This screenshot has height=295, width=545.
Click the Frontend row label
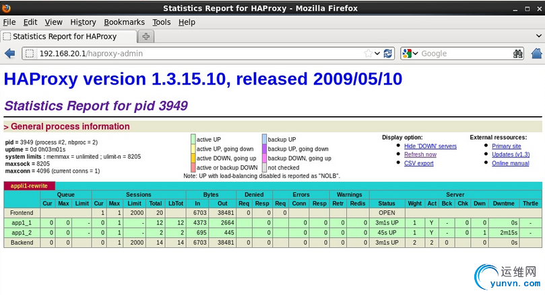pos(22,213)
